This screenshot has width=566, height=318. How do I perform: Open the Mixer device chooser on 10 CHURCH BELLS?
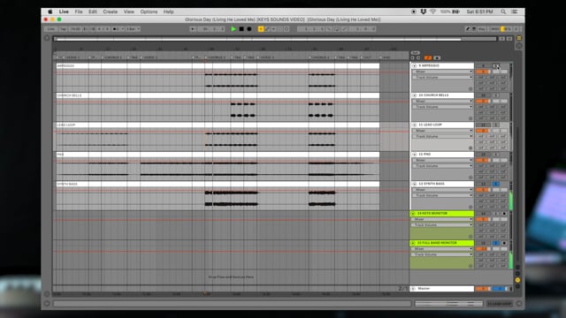click(442, 101)
